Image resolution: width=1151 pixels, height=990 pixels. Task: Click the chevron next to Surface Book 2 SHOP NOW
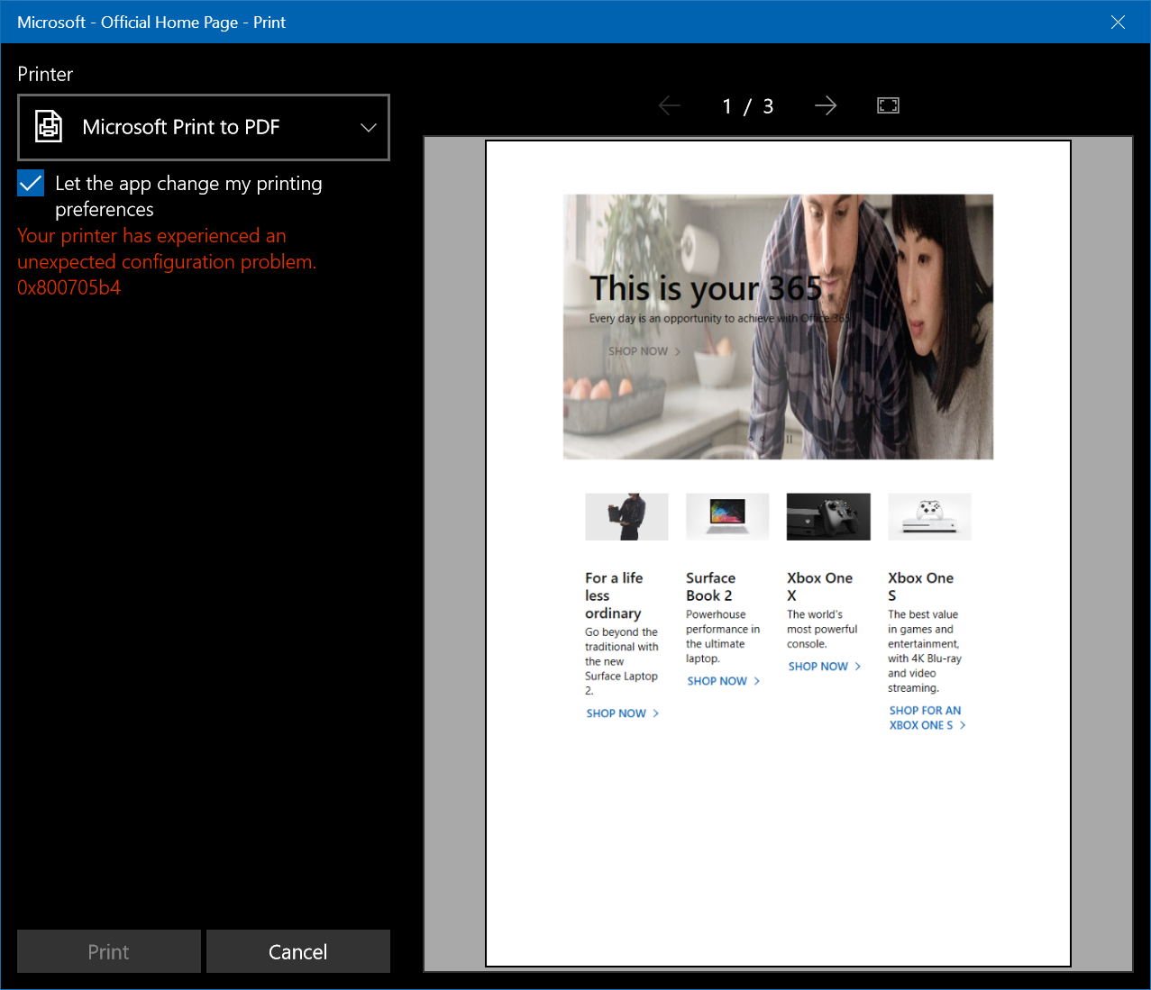[755, 681]
